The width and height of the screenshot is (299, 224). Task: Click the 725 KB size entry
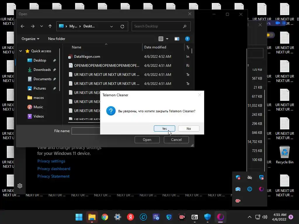[257, 151]
